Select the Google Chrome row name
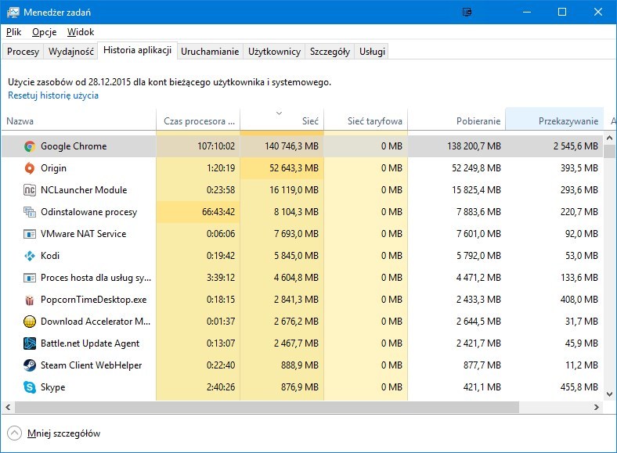 (74, 146)
